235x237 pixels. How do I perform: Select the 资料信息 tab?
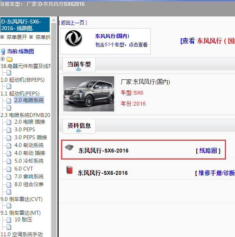coord(79,126)
